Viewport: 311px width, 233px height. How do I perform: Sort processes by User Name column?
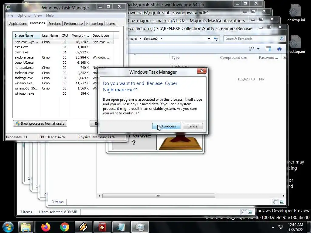pyautogui.click(x=50, y=35)
